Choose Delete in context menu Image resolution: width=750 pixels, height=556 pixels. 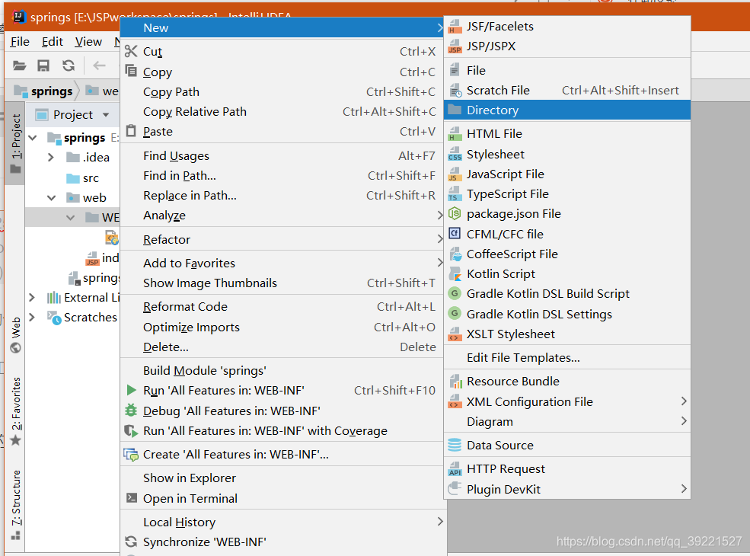283,347
